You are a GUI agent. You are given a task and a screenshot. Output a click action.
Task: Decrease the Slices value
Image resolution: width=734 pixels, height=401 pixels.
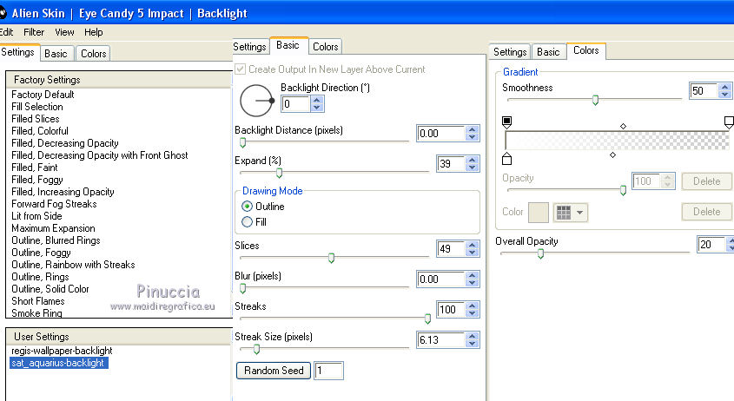tap(473, 253)
